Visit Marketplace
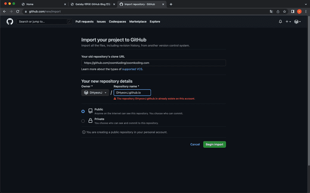The image size is (310, 193). (138, 22)
